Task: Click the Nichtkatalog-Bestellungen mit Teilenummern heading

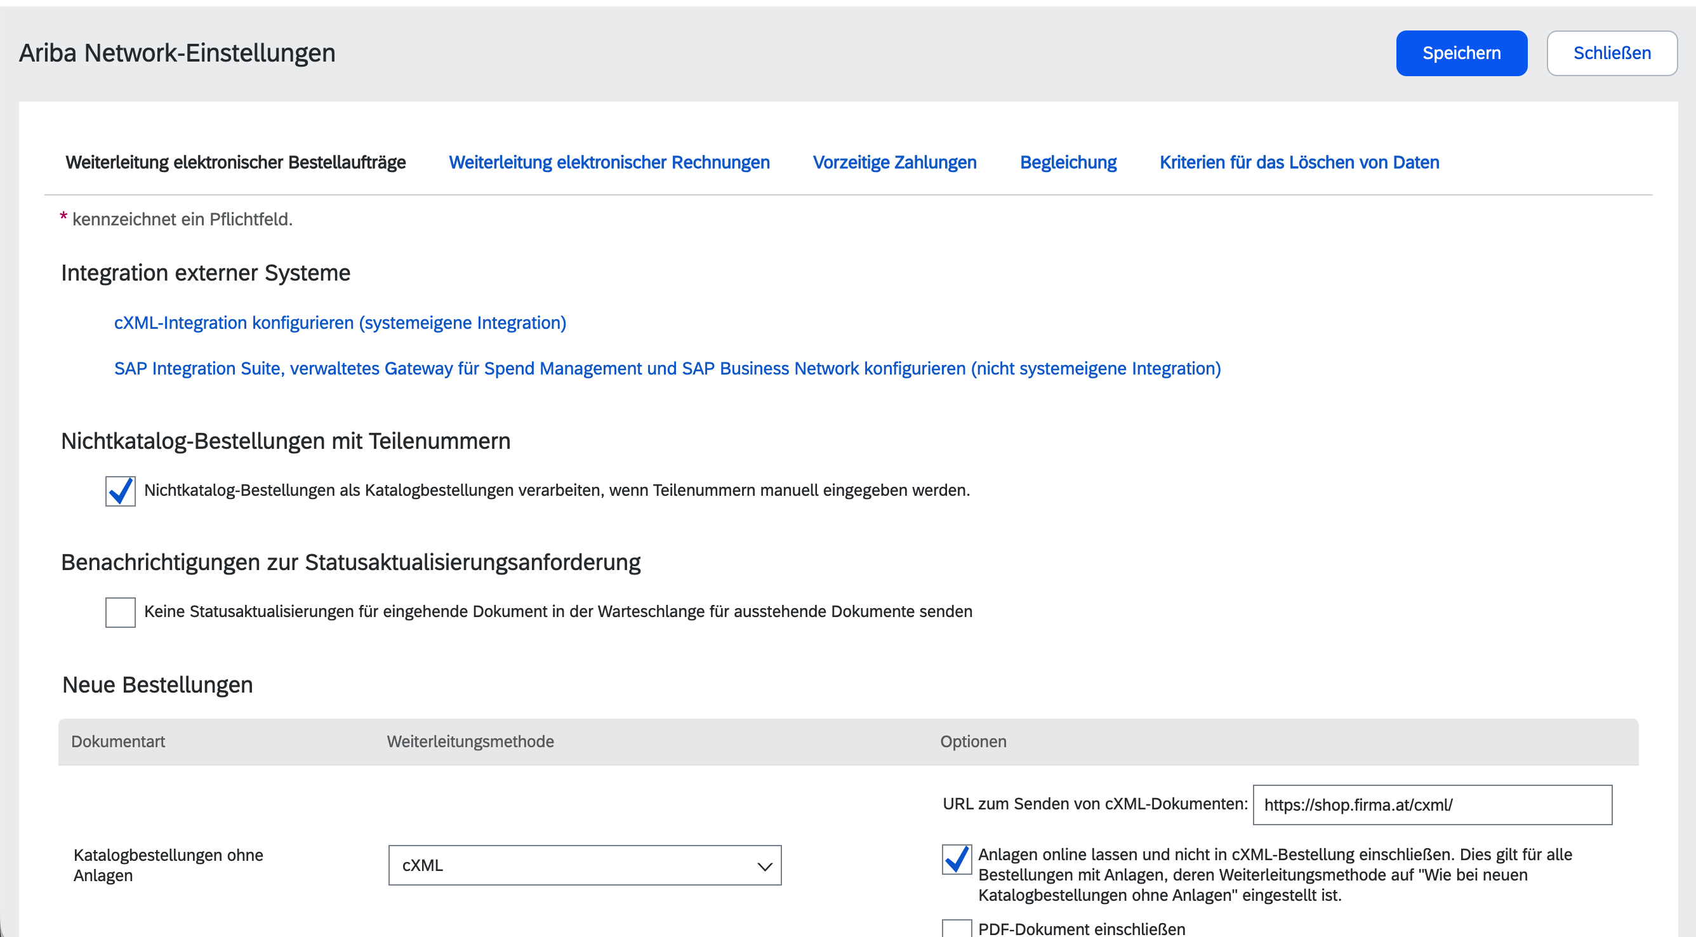Action: [286, 441]
